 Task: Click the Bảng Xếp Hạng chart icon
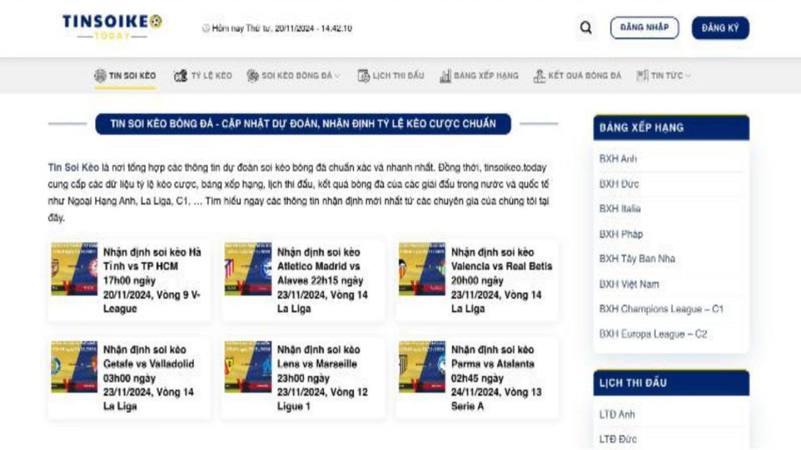click(445, 76)
